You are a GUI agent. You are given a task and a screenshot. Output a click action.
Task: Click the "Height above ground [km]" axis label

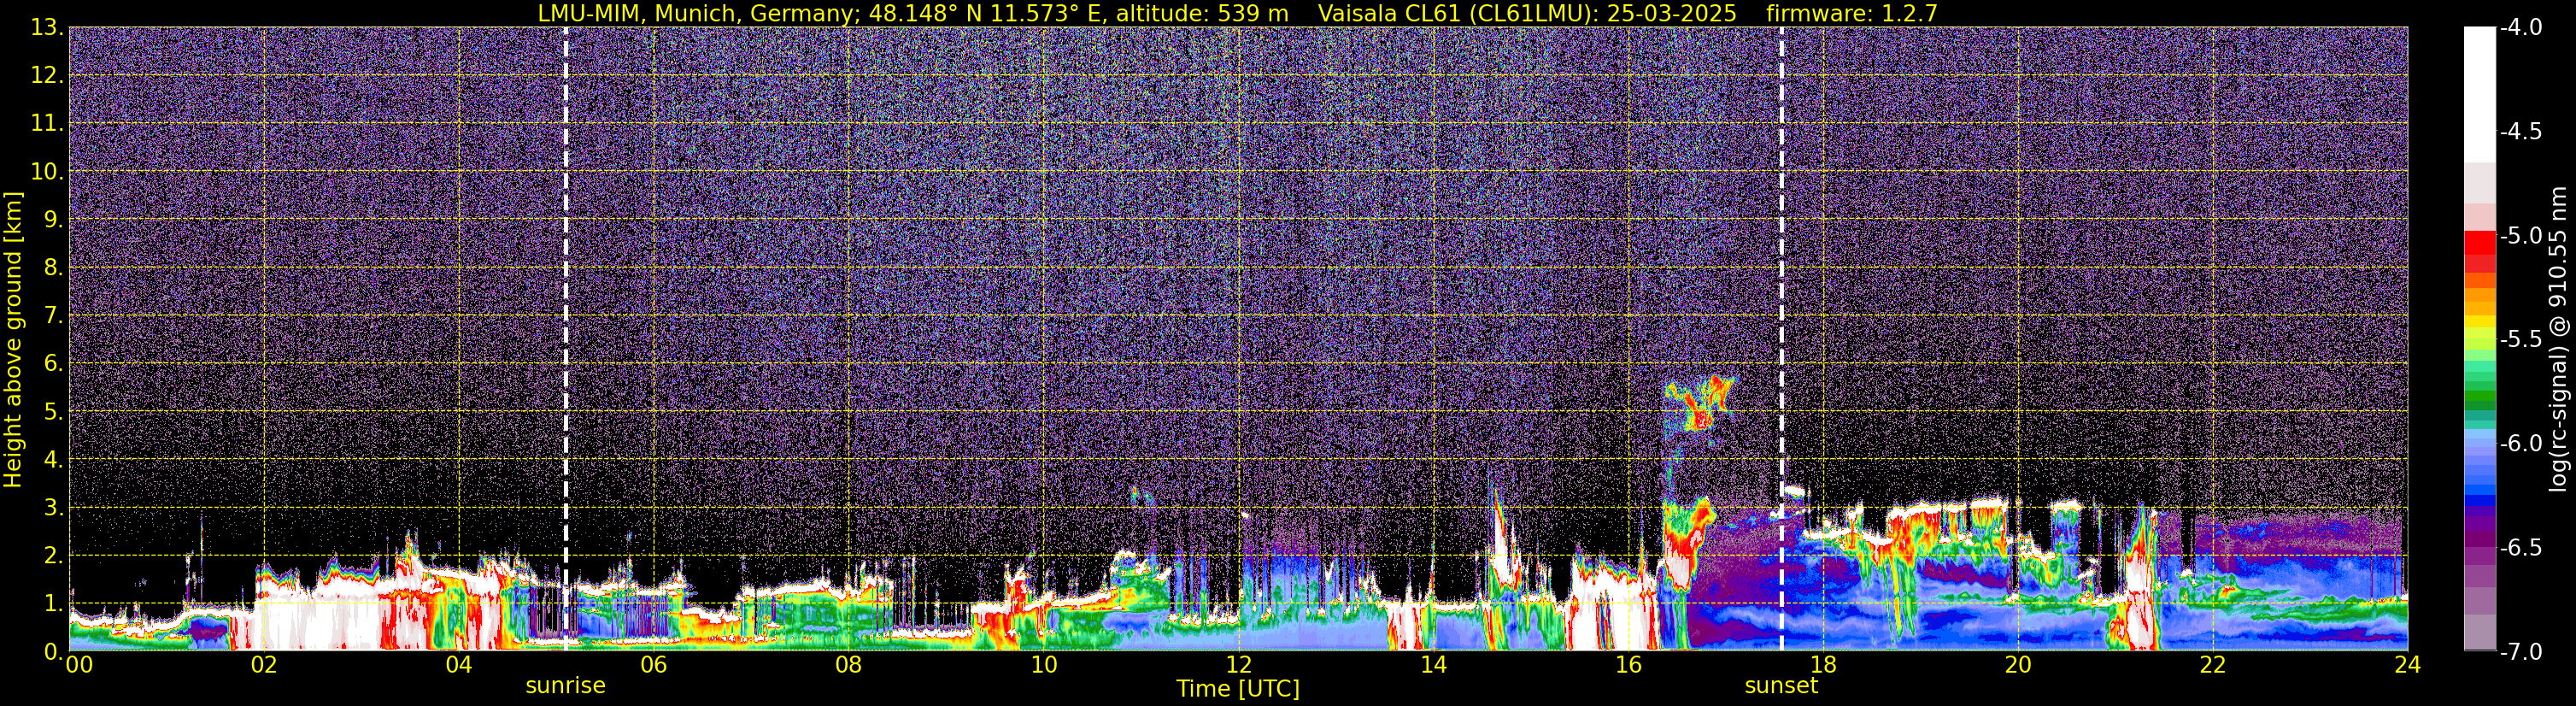tap(13, 339)
